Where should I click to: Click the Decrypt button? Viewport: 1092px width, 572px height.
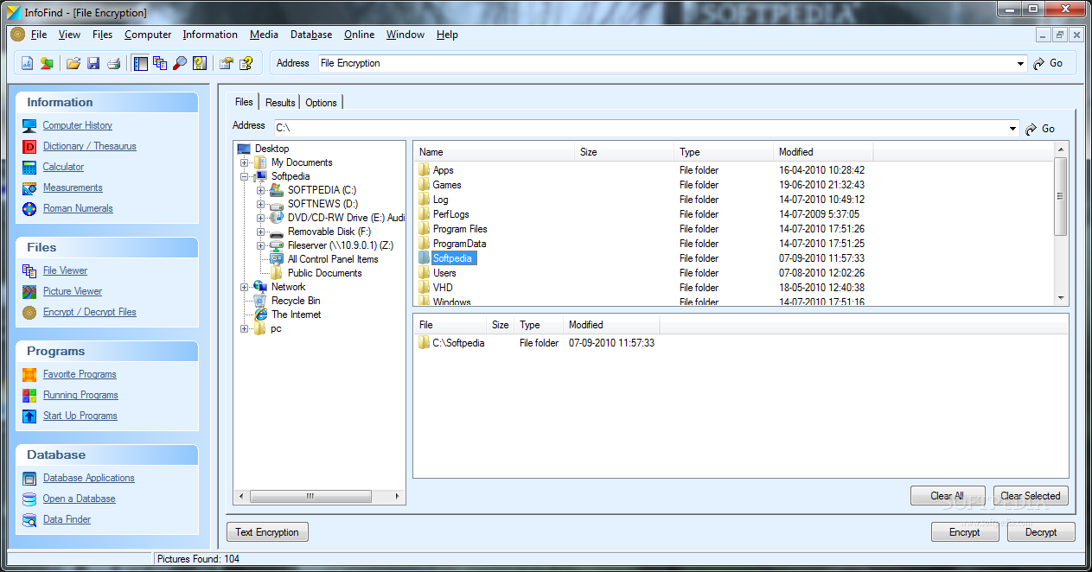pyautogui.click(x=1041, y=532)
